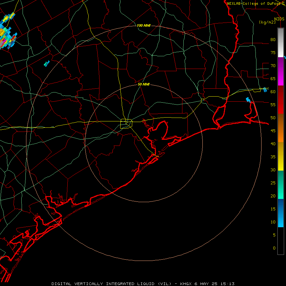Click the date '6 MAY 25'
This screenshot has width=286, height=286.
point(206,284)
